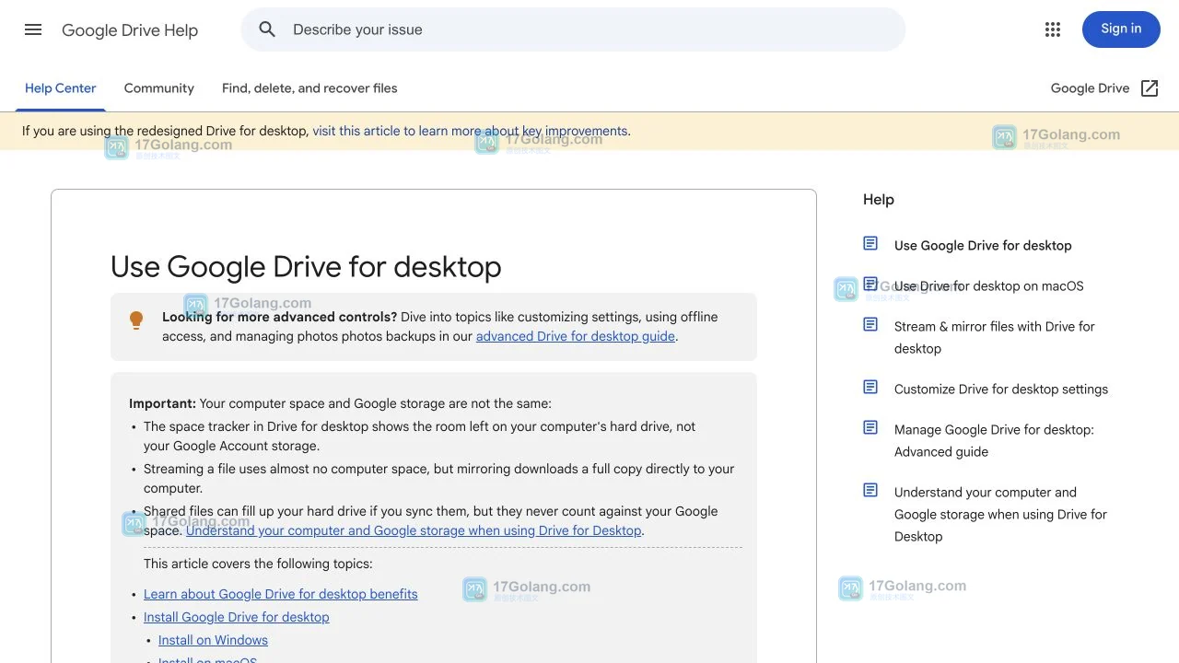Image resolution: width=1179 pixels, height=663 pixels.
Task: Open the Google apps grid
Action: pos(1053,29)
